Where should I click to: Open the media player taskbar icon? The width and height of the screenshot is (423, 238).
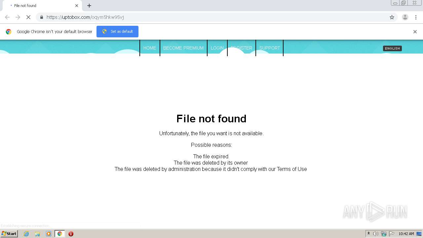tap(49, 234)
